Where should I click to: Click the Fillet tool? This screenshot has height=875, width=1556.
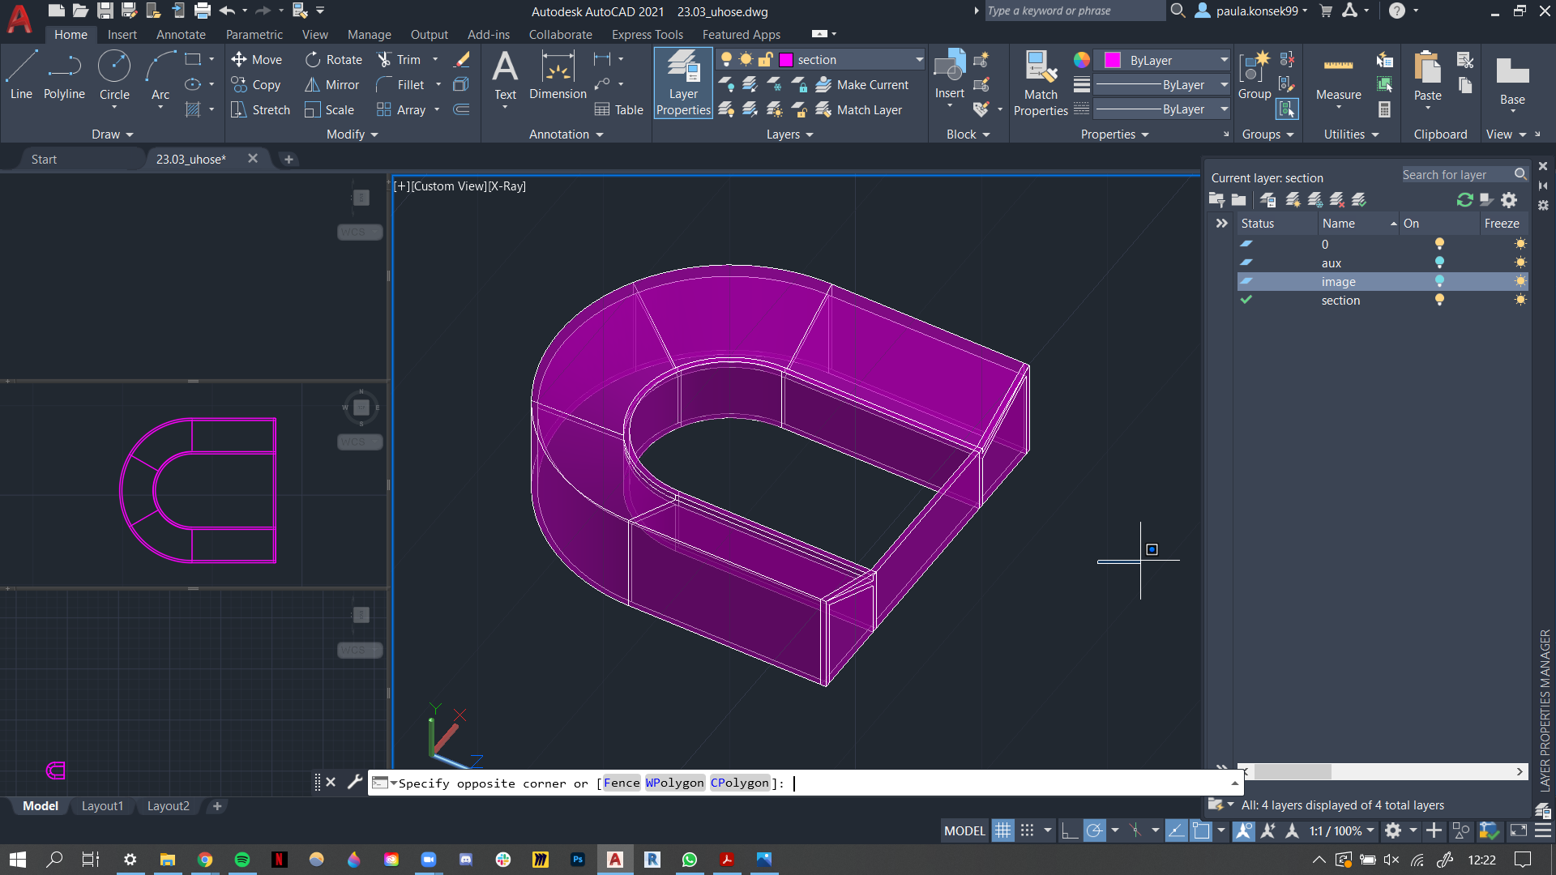(400, 84)
